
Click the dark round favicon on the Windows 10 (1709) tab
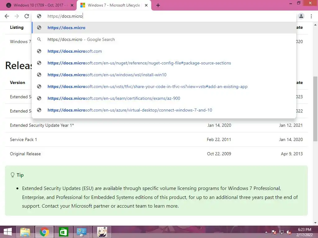tap(9, 5)
